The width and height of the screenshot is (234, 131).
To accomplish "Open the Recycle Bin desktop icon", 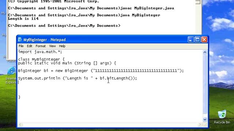I will click(x=222, y=117).
